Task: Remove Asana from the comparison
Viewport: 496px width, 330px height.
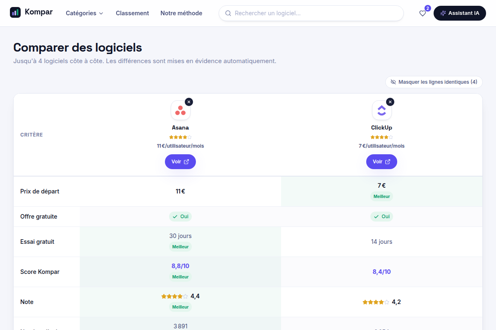Action: point(189,102)
